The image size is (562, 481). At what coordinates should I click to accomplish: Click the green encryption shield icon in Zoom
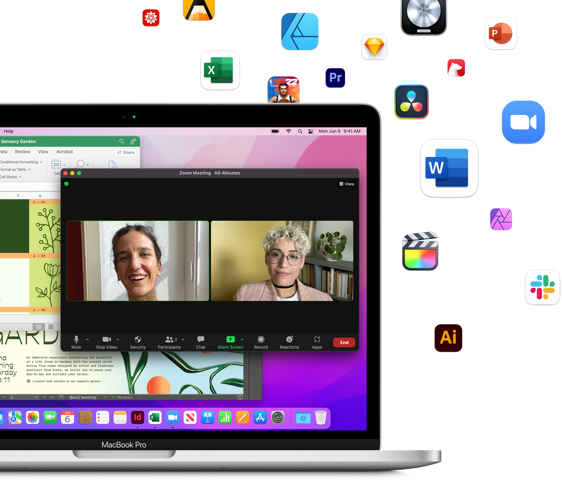66,184
